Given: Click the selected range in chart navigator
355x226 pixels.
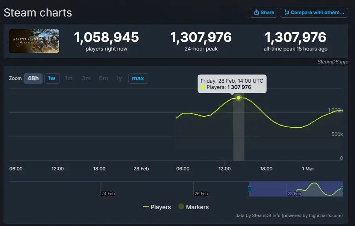Looking at the screenshot, I should coord(296,189).
